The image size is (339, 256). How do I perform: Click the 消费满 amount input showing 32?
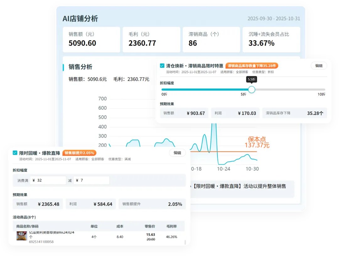pos(48,180)
